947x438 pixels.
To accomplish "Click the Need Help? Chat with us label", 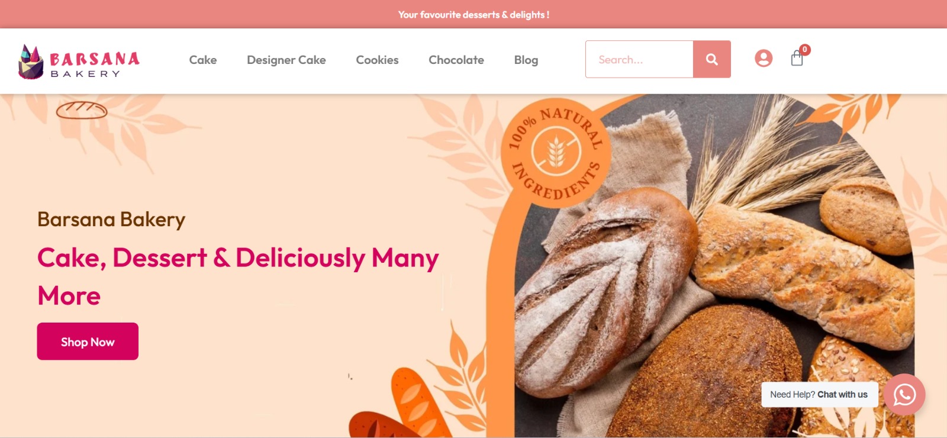I will (x=819, y=395).
